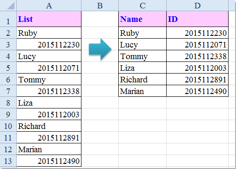Click Ruby in the Name column
Viewport: 236px width, 169px height.
(x=142, y=33)
